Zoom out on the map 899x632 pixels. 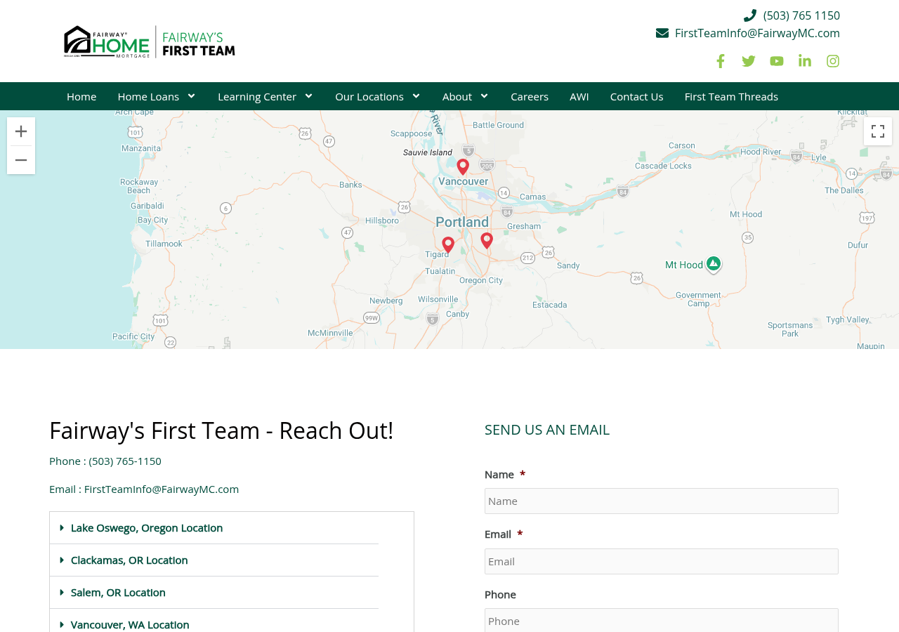tap(21, 160)
